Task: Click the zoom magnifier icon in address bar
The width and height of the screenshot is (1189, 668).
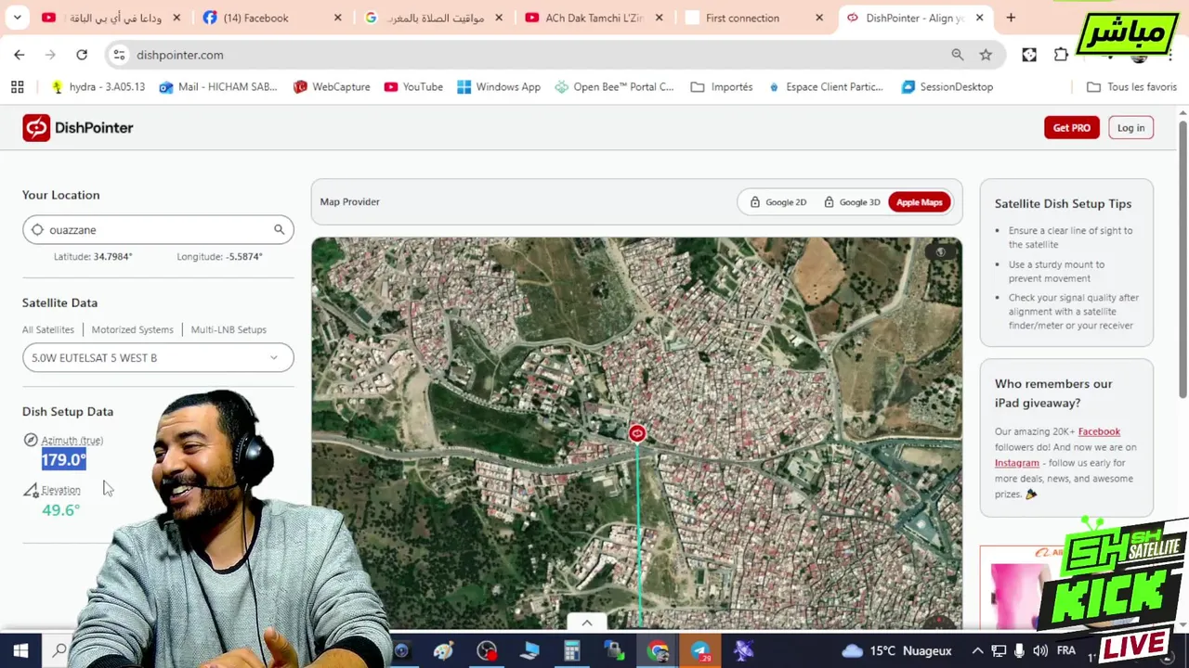Action: pos(957,55)
